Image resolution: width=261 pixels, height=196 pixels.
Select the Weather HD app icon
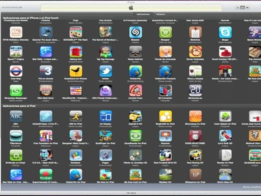point(166,174)
